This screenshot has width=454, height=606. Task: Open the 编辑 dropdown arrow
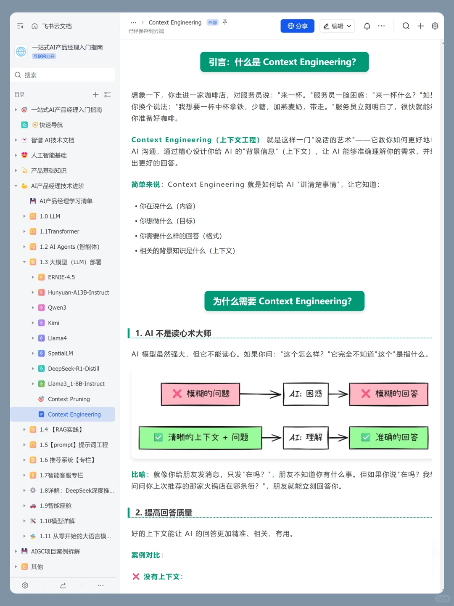click(x=349, y=26)
